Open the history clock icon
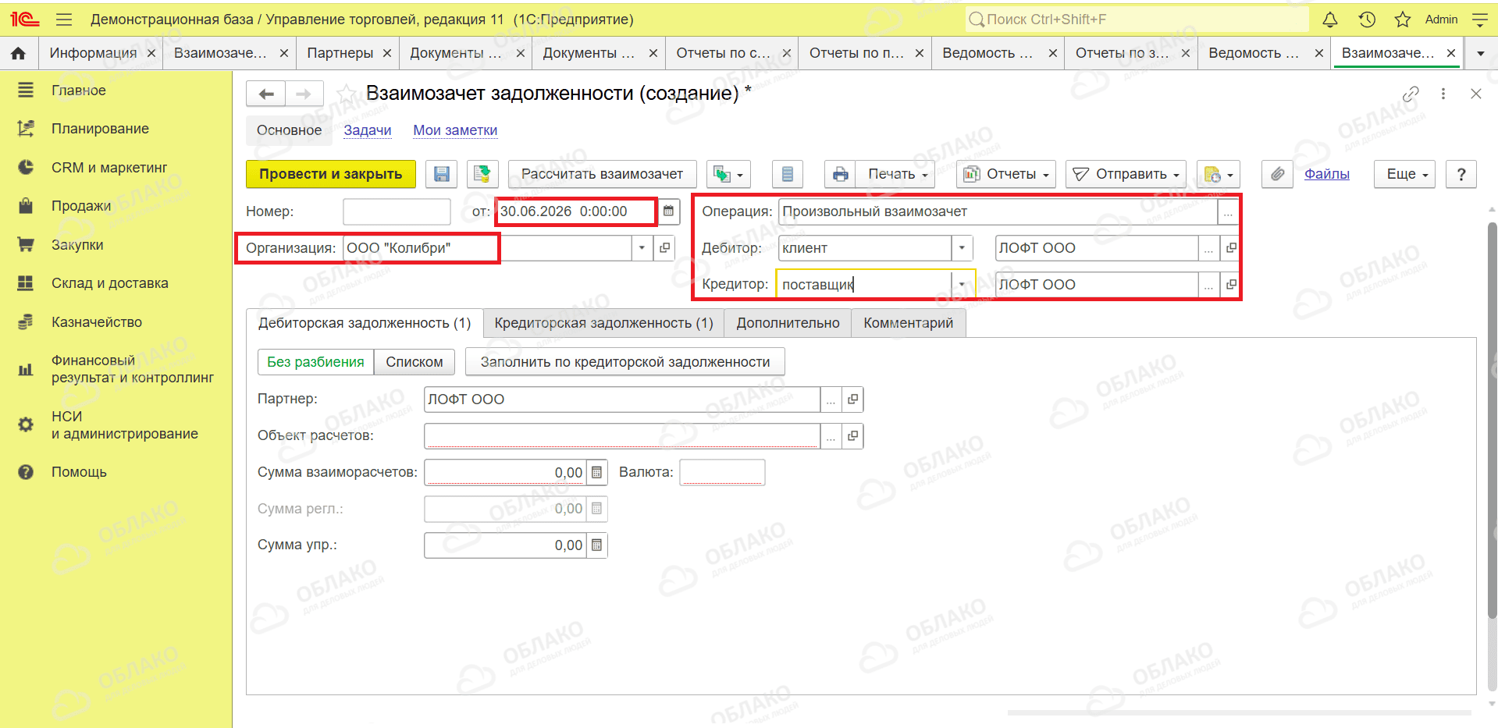The height and width of the screenshot is (728, 1498). point(1367,20)
